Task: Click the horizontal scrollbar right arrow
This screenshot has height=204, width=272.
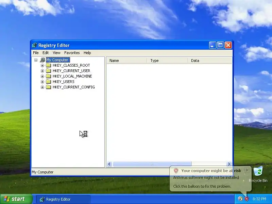Action: pyautogui.click(x=229, y=164)
